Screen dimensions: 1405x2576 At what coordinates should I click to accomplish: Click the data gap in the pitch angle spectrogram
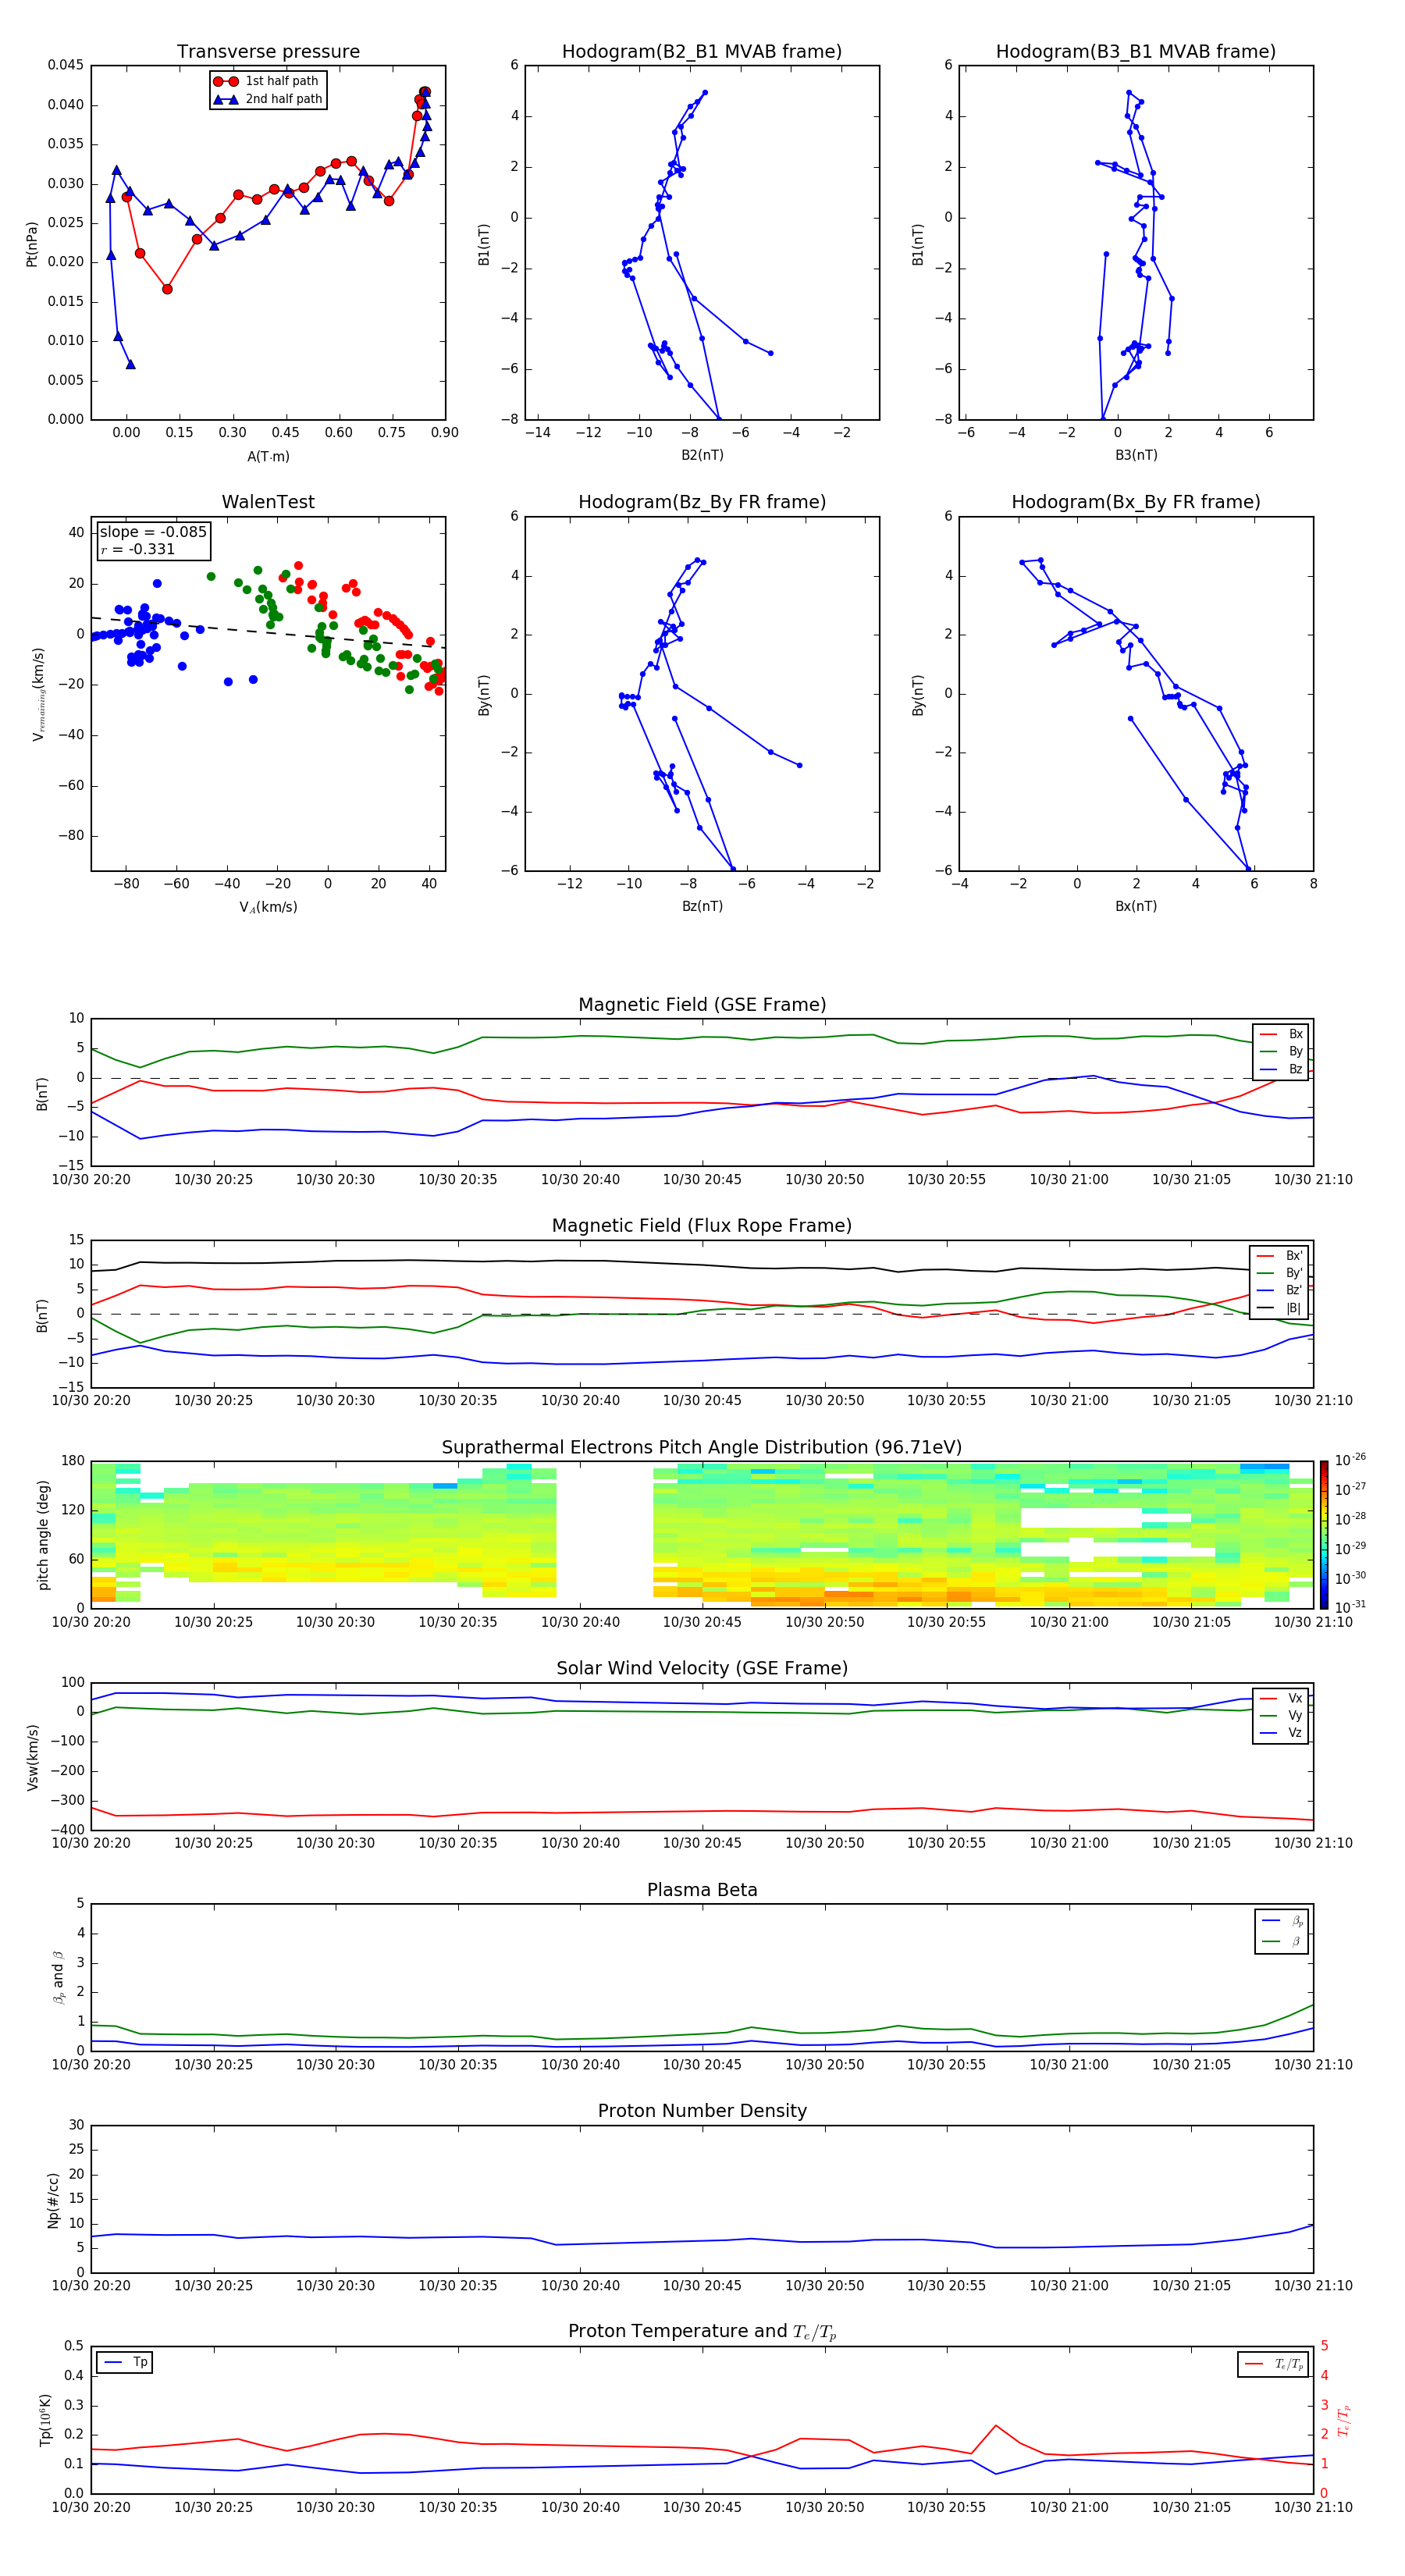tap(604, 1535)
